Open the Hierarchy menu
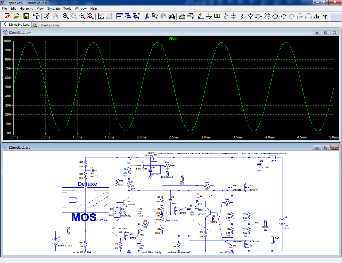The image size is (342, 263). tap(26, 9)
